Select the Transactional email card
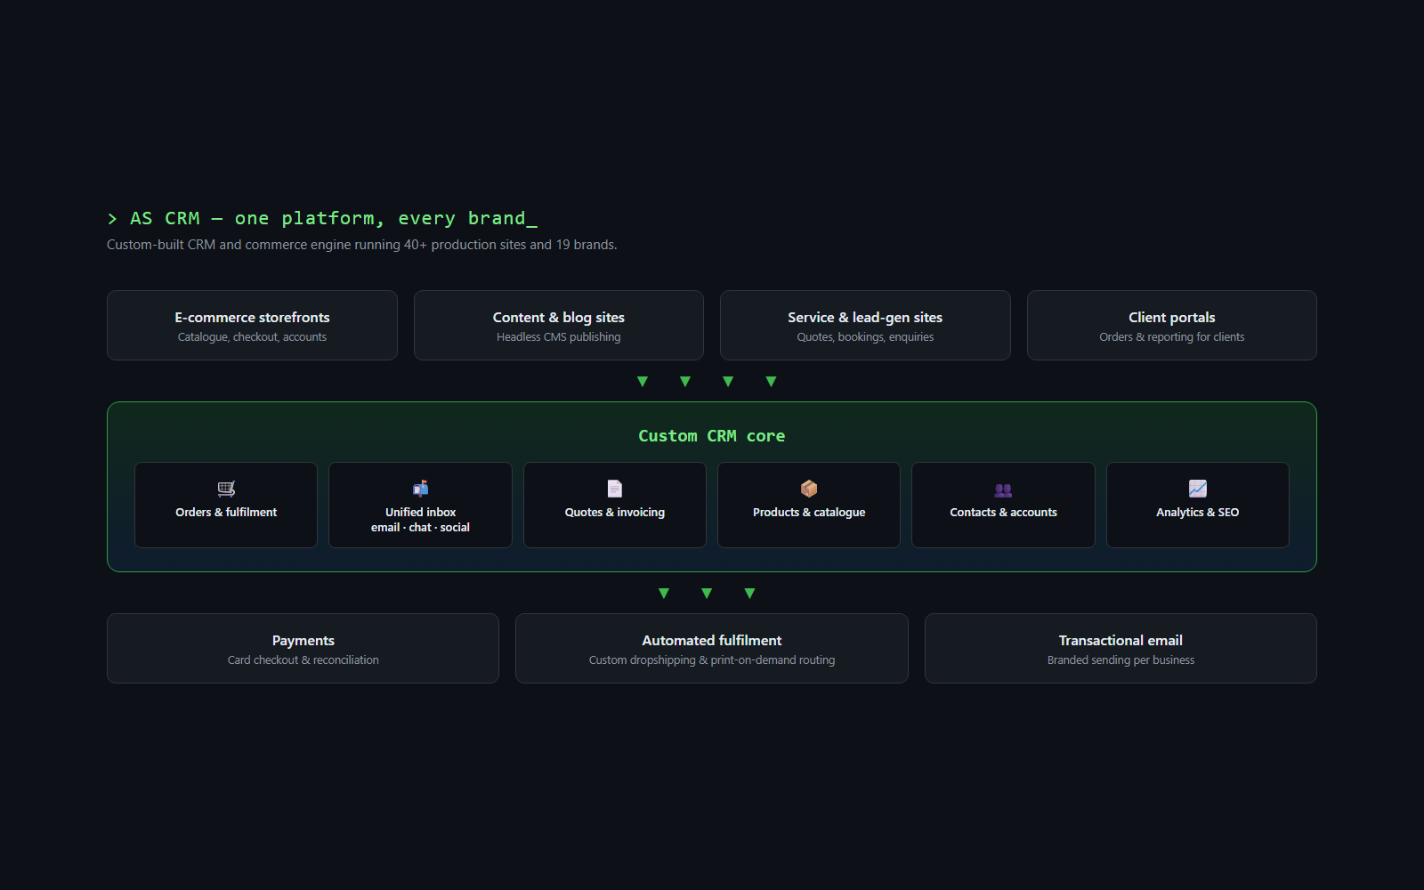This screenshot has width=1424, height=890. (x=1121, y=649)
